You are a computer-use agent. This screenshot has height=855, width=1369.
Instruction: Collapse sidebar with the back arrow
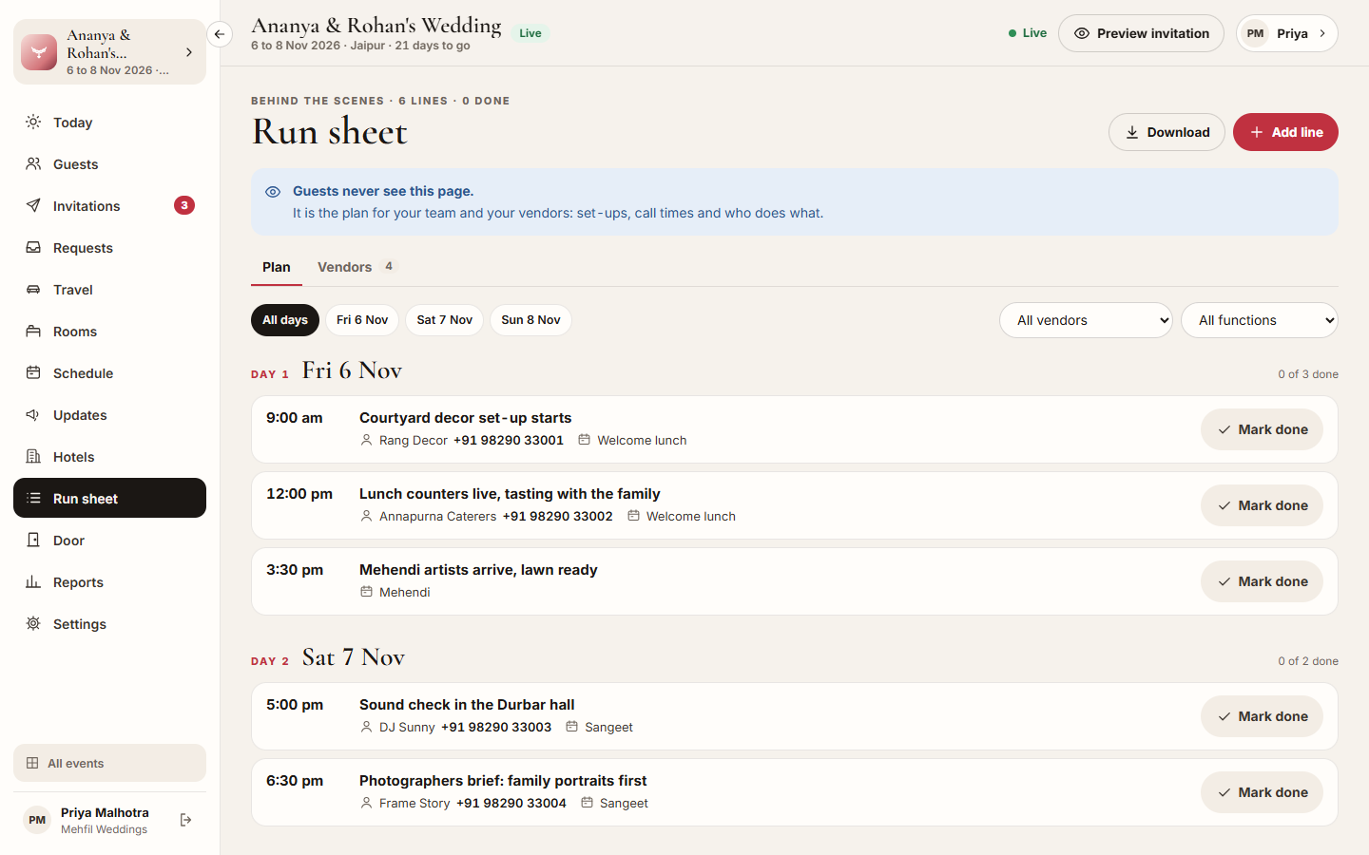220,34
